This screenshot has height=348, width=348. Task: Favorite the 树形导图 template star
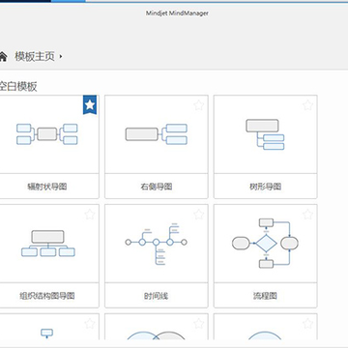click(x=307, y=105)
